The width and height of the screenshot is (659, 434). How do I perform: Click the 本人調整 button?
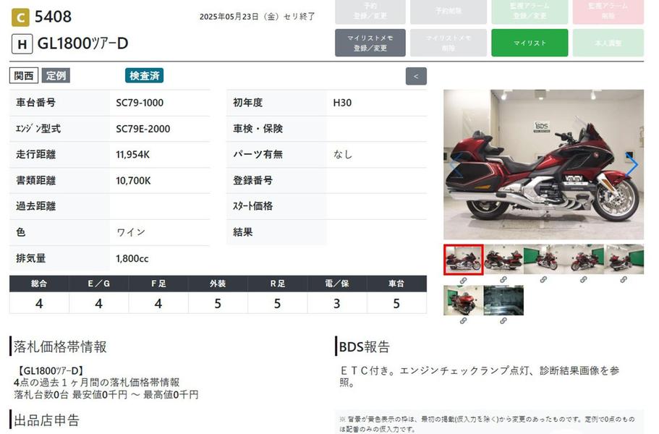[608, 43]
